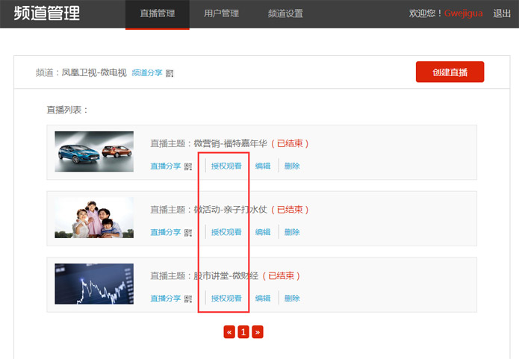
Task: Click 授权观看 for 微活动-亲子打水仗
Action: click(226, 232)
